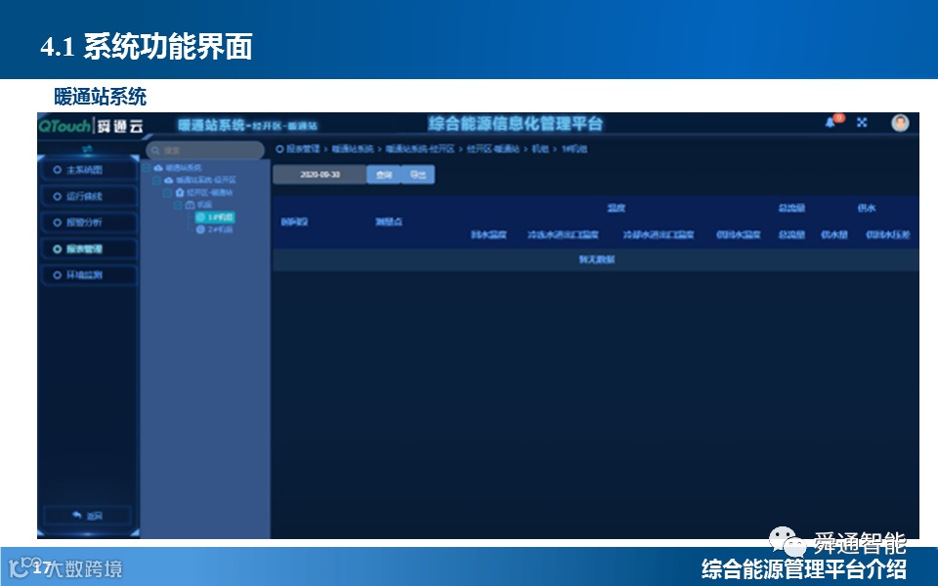Open the notification bell icon
This screenshot has height=586, width=938.
[830, 123]
